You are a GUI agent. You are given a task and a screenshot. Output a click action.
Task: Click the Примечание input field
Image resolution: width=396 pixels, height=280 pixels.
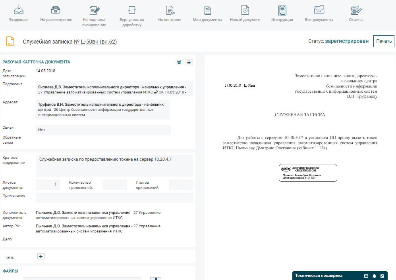(x=114, y=198)
